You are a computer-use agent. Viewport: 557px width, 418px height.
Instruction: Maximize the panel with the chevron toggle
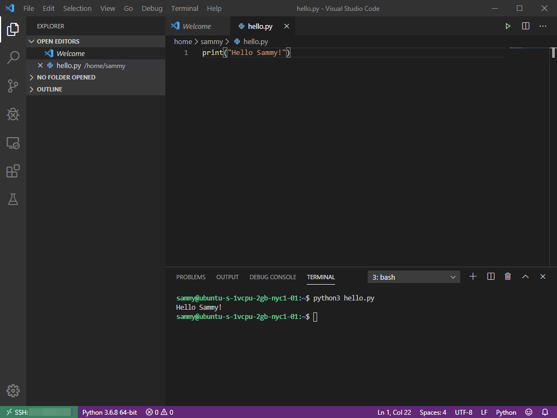coord(525,276)
